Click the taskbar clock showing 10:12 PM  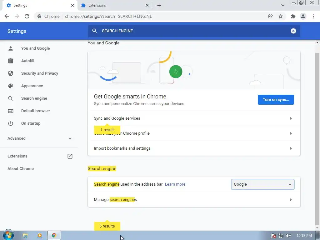tap(304, 236)
